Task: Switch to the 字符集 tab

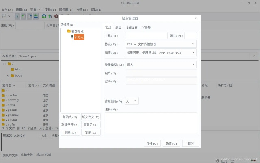Action: pyautogui.click(x=146, y=27)
